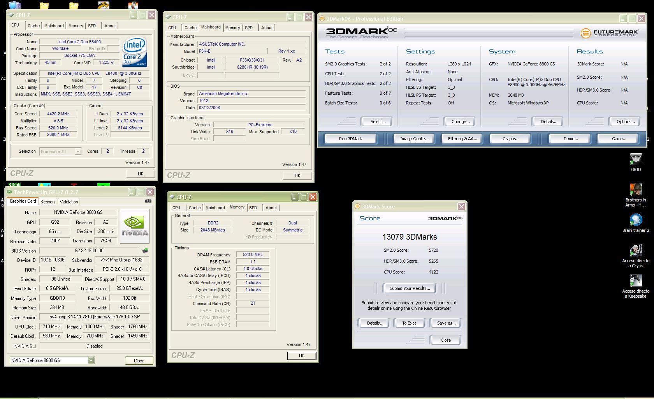Image resolution: width=654 pixels, height=399 pixels.
Task: Click the Save as... button
Action: 446,323
